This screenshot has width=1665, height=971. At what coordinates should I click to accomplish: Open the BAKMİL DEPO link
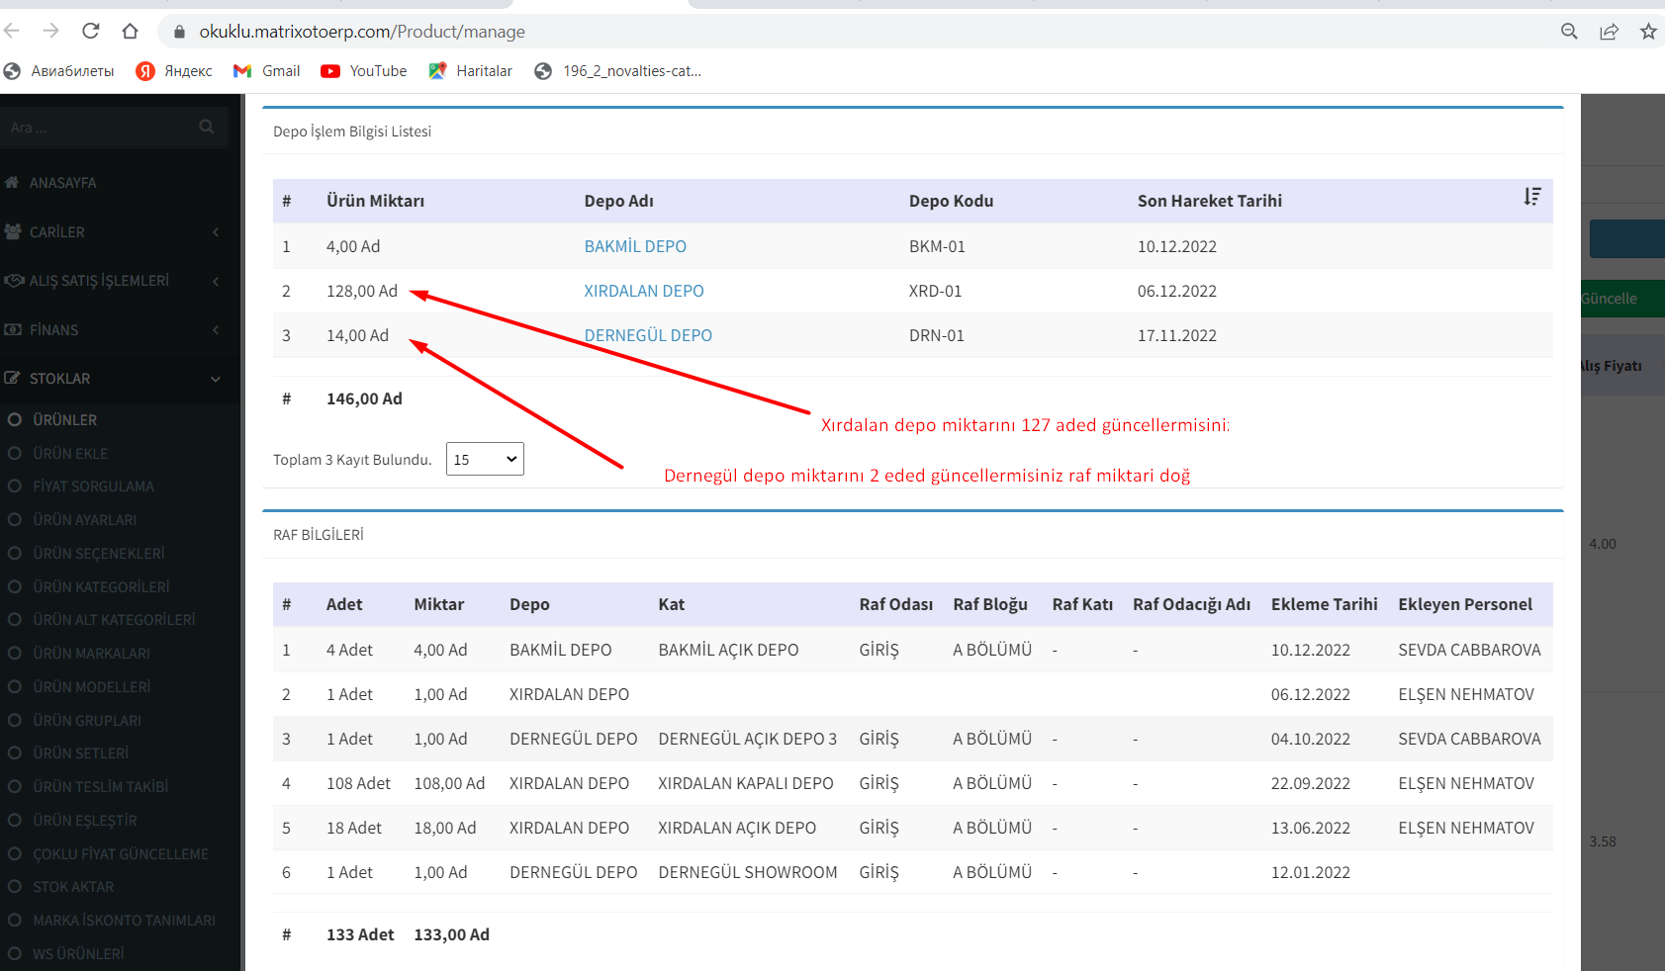point(635,247)
